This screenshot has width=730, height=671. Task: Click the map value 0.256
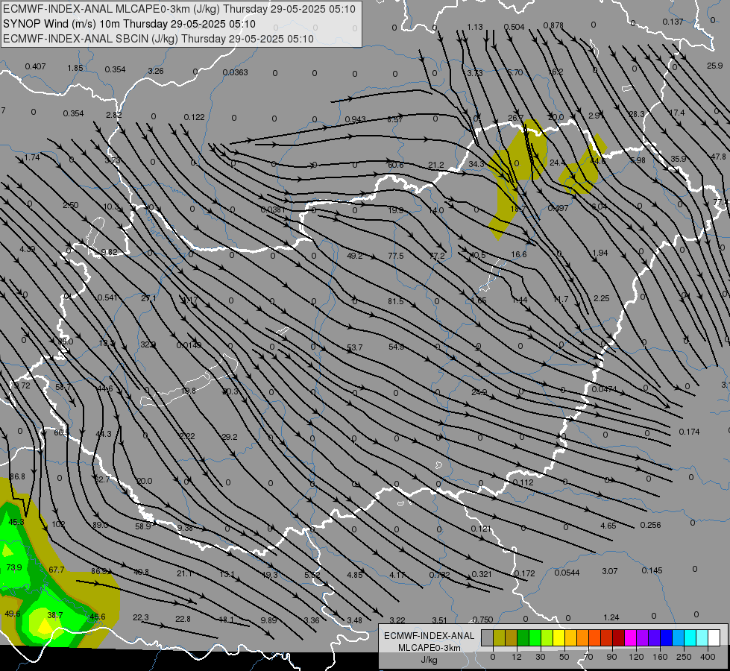(650, 525)
